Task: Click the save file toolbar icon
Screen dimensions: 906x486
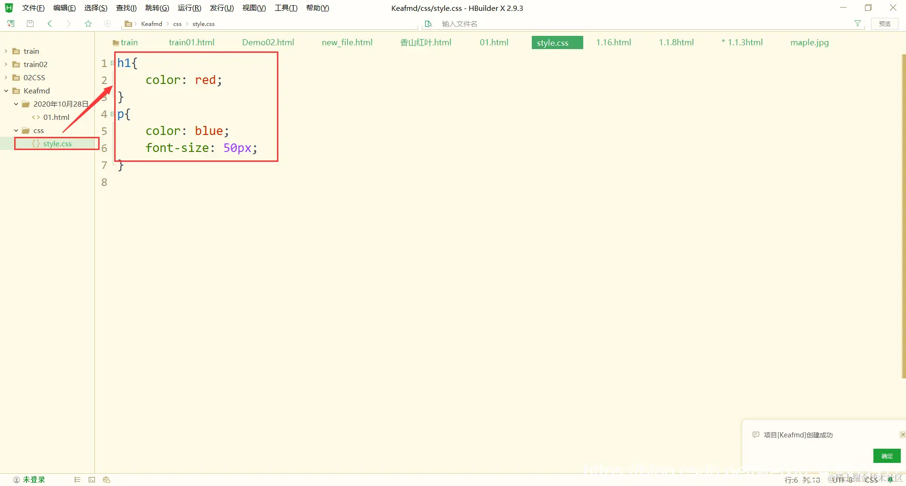Action: tap(30, 24)
